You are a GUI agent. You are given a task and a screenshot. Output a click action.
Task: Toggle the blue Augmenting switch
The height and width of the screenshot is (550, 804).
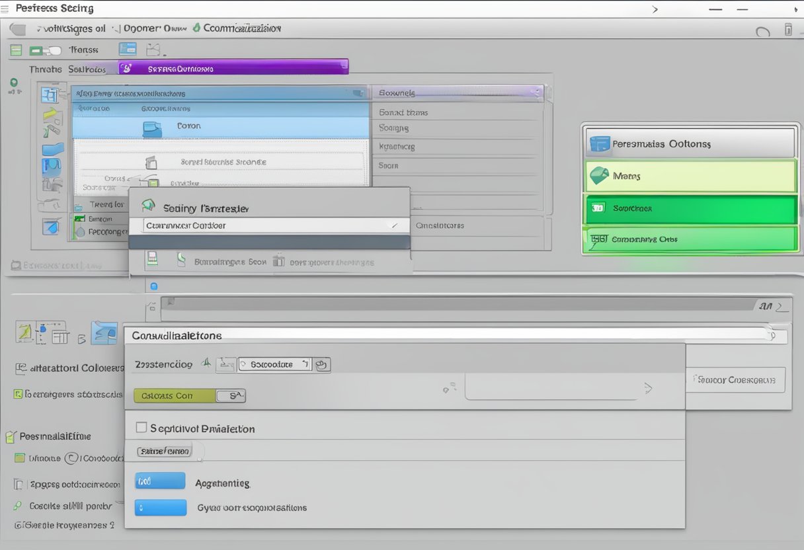click(x=160, y=481)
